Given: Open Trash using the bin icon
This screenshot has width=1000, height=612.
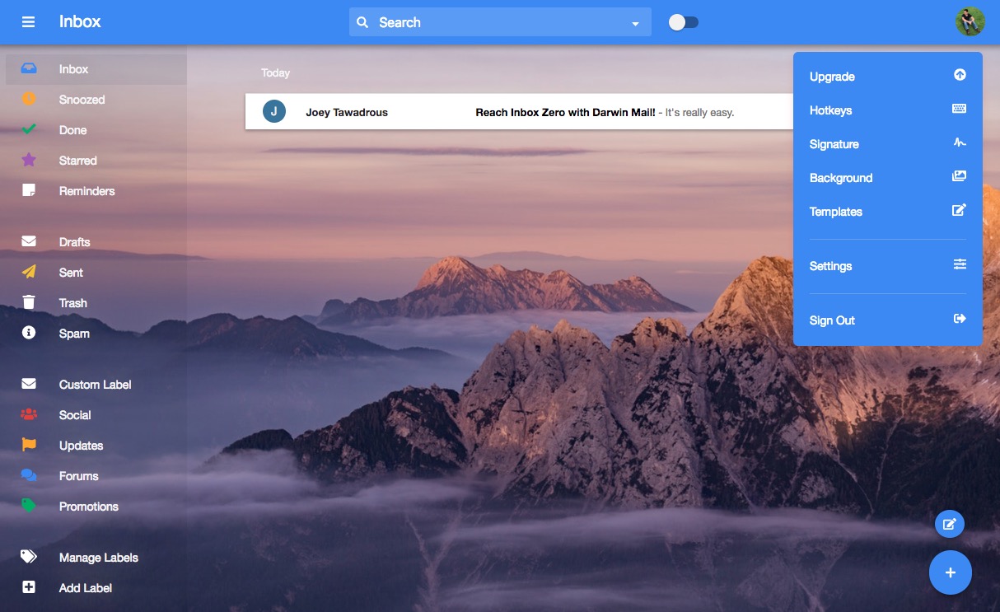Looking at the screenshot, I should [29, 303].
